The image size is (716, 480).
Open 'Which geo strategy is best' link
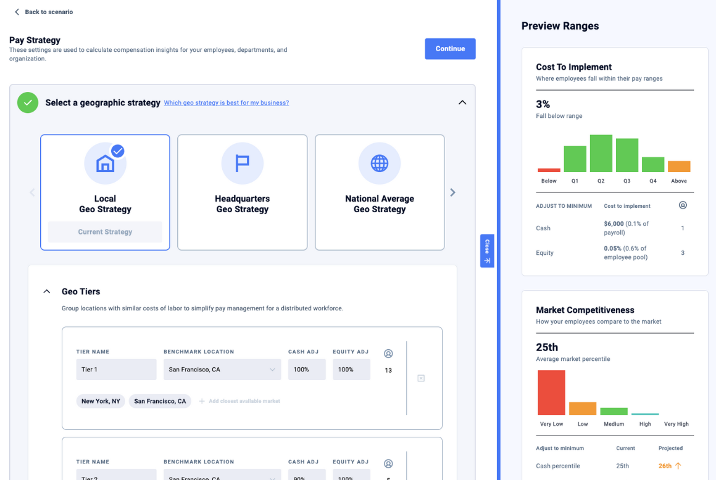click(x=227, y=102)
